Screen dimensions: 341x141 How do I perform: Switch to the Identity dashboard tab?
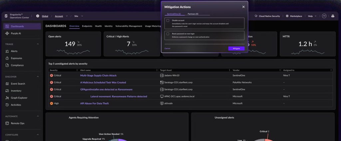[109, 26]
